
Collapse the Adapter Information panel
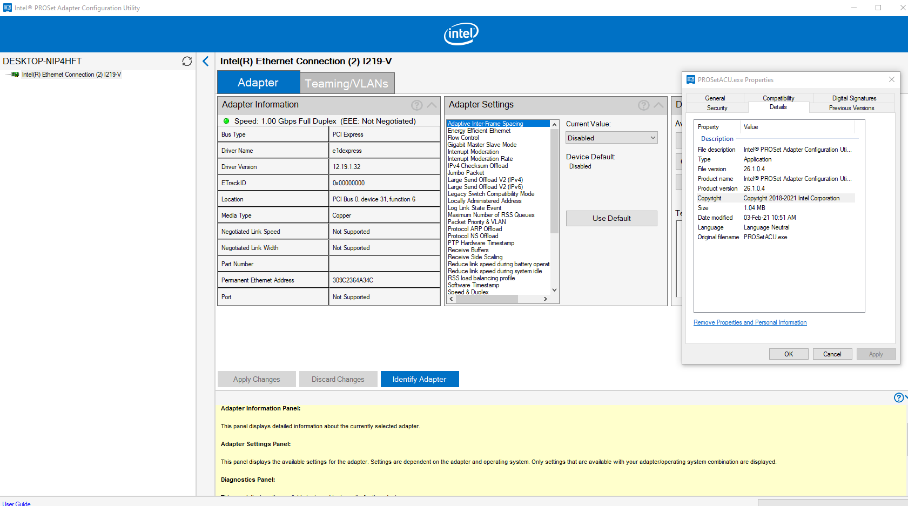432,105
